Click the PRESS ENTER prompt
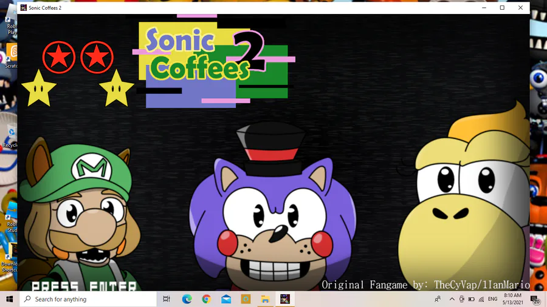The image size is (547, 307). click(84, 286)
